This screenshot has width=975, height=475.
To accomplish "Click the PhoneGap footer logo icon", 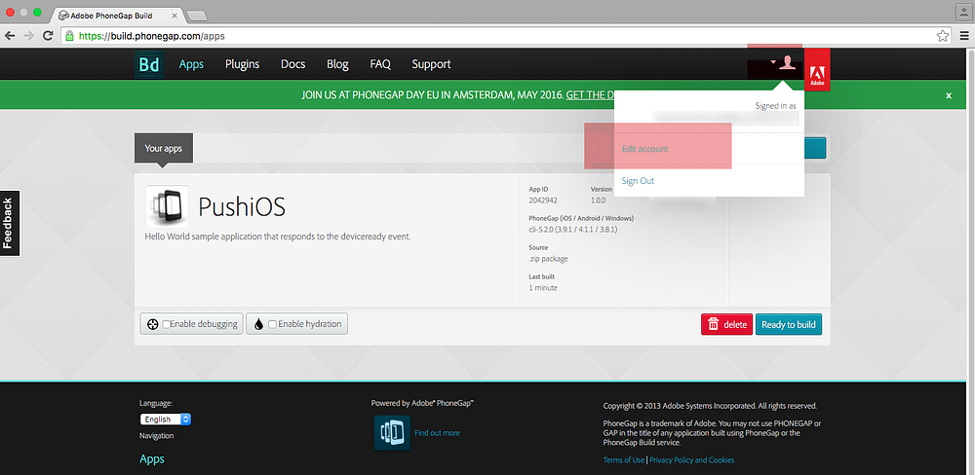I will [x=392, y=433].
